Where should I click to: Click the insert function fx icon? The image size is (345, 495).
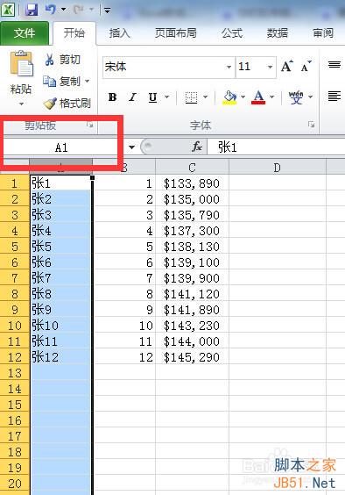(197, 147)
